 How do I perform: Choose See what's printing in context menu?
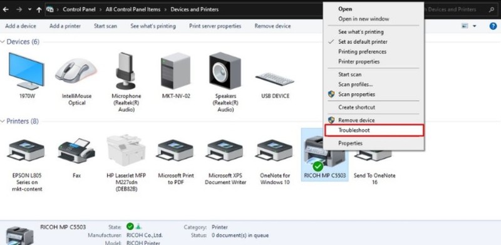click(x=373, y=32)
